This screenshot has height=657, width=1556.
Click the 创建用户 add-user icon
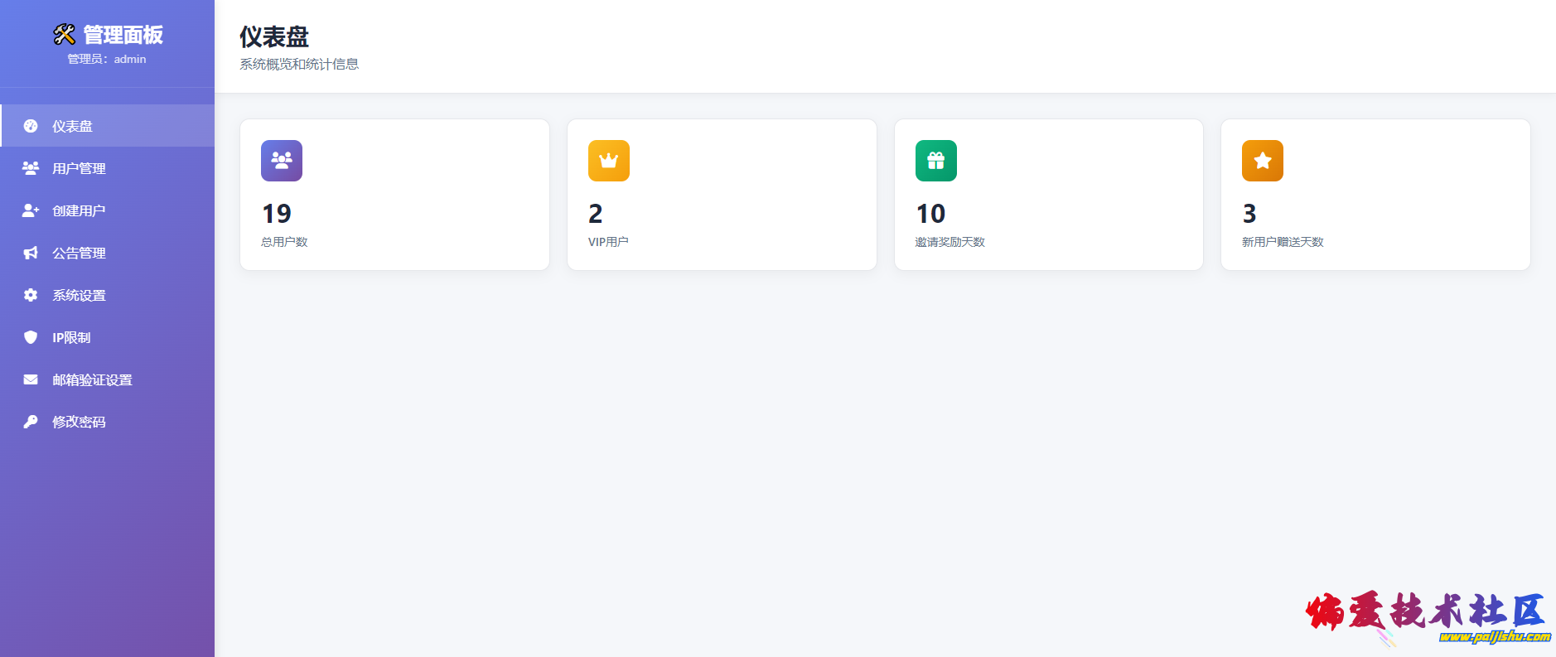coord(31,210)
